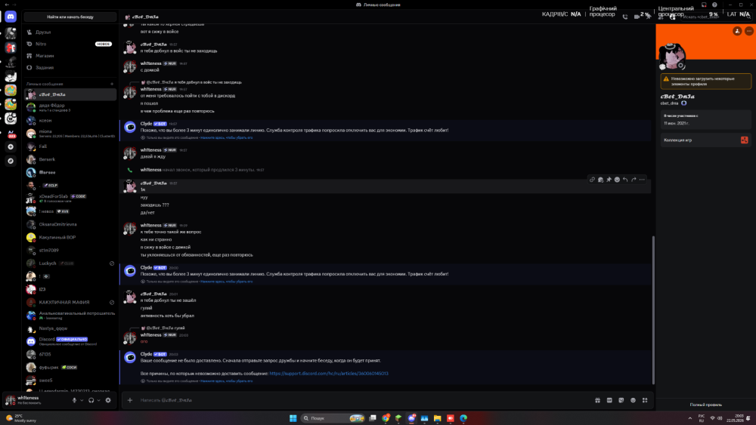Open the inbox icon in title bar
Screen dimensions: 756x425
point(704,5)
